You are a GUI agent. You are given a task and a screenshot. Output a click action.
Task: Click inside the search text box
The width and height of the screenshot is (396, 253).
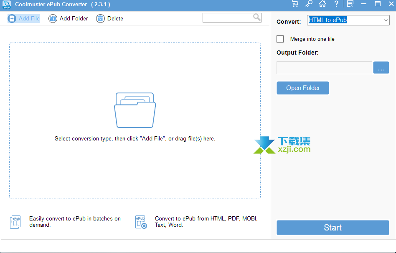coord(227,18)
